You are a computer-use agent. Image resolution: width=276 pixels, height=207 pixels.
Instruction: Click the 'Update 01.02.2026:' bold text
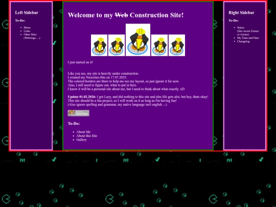pyautogui.click(x=82, y=97)
